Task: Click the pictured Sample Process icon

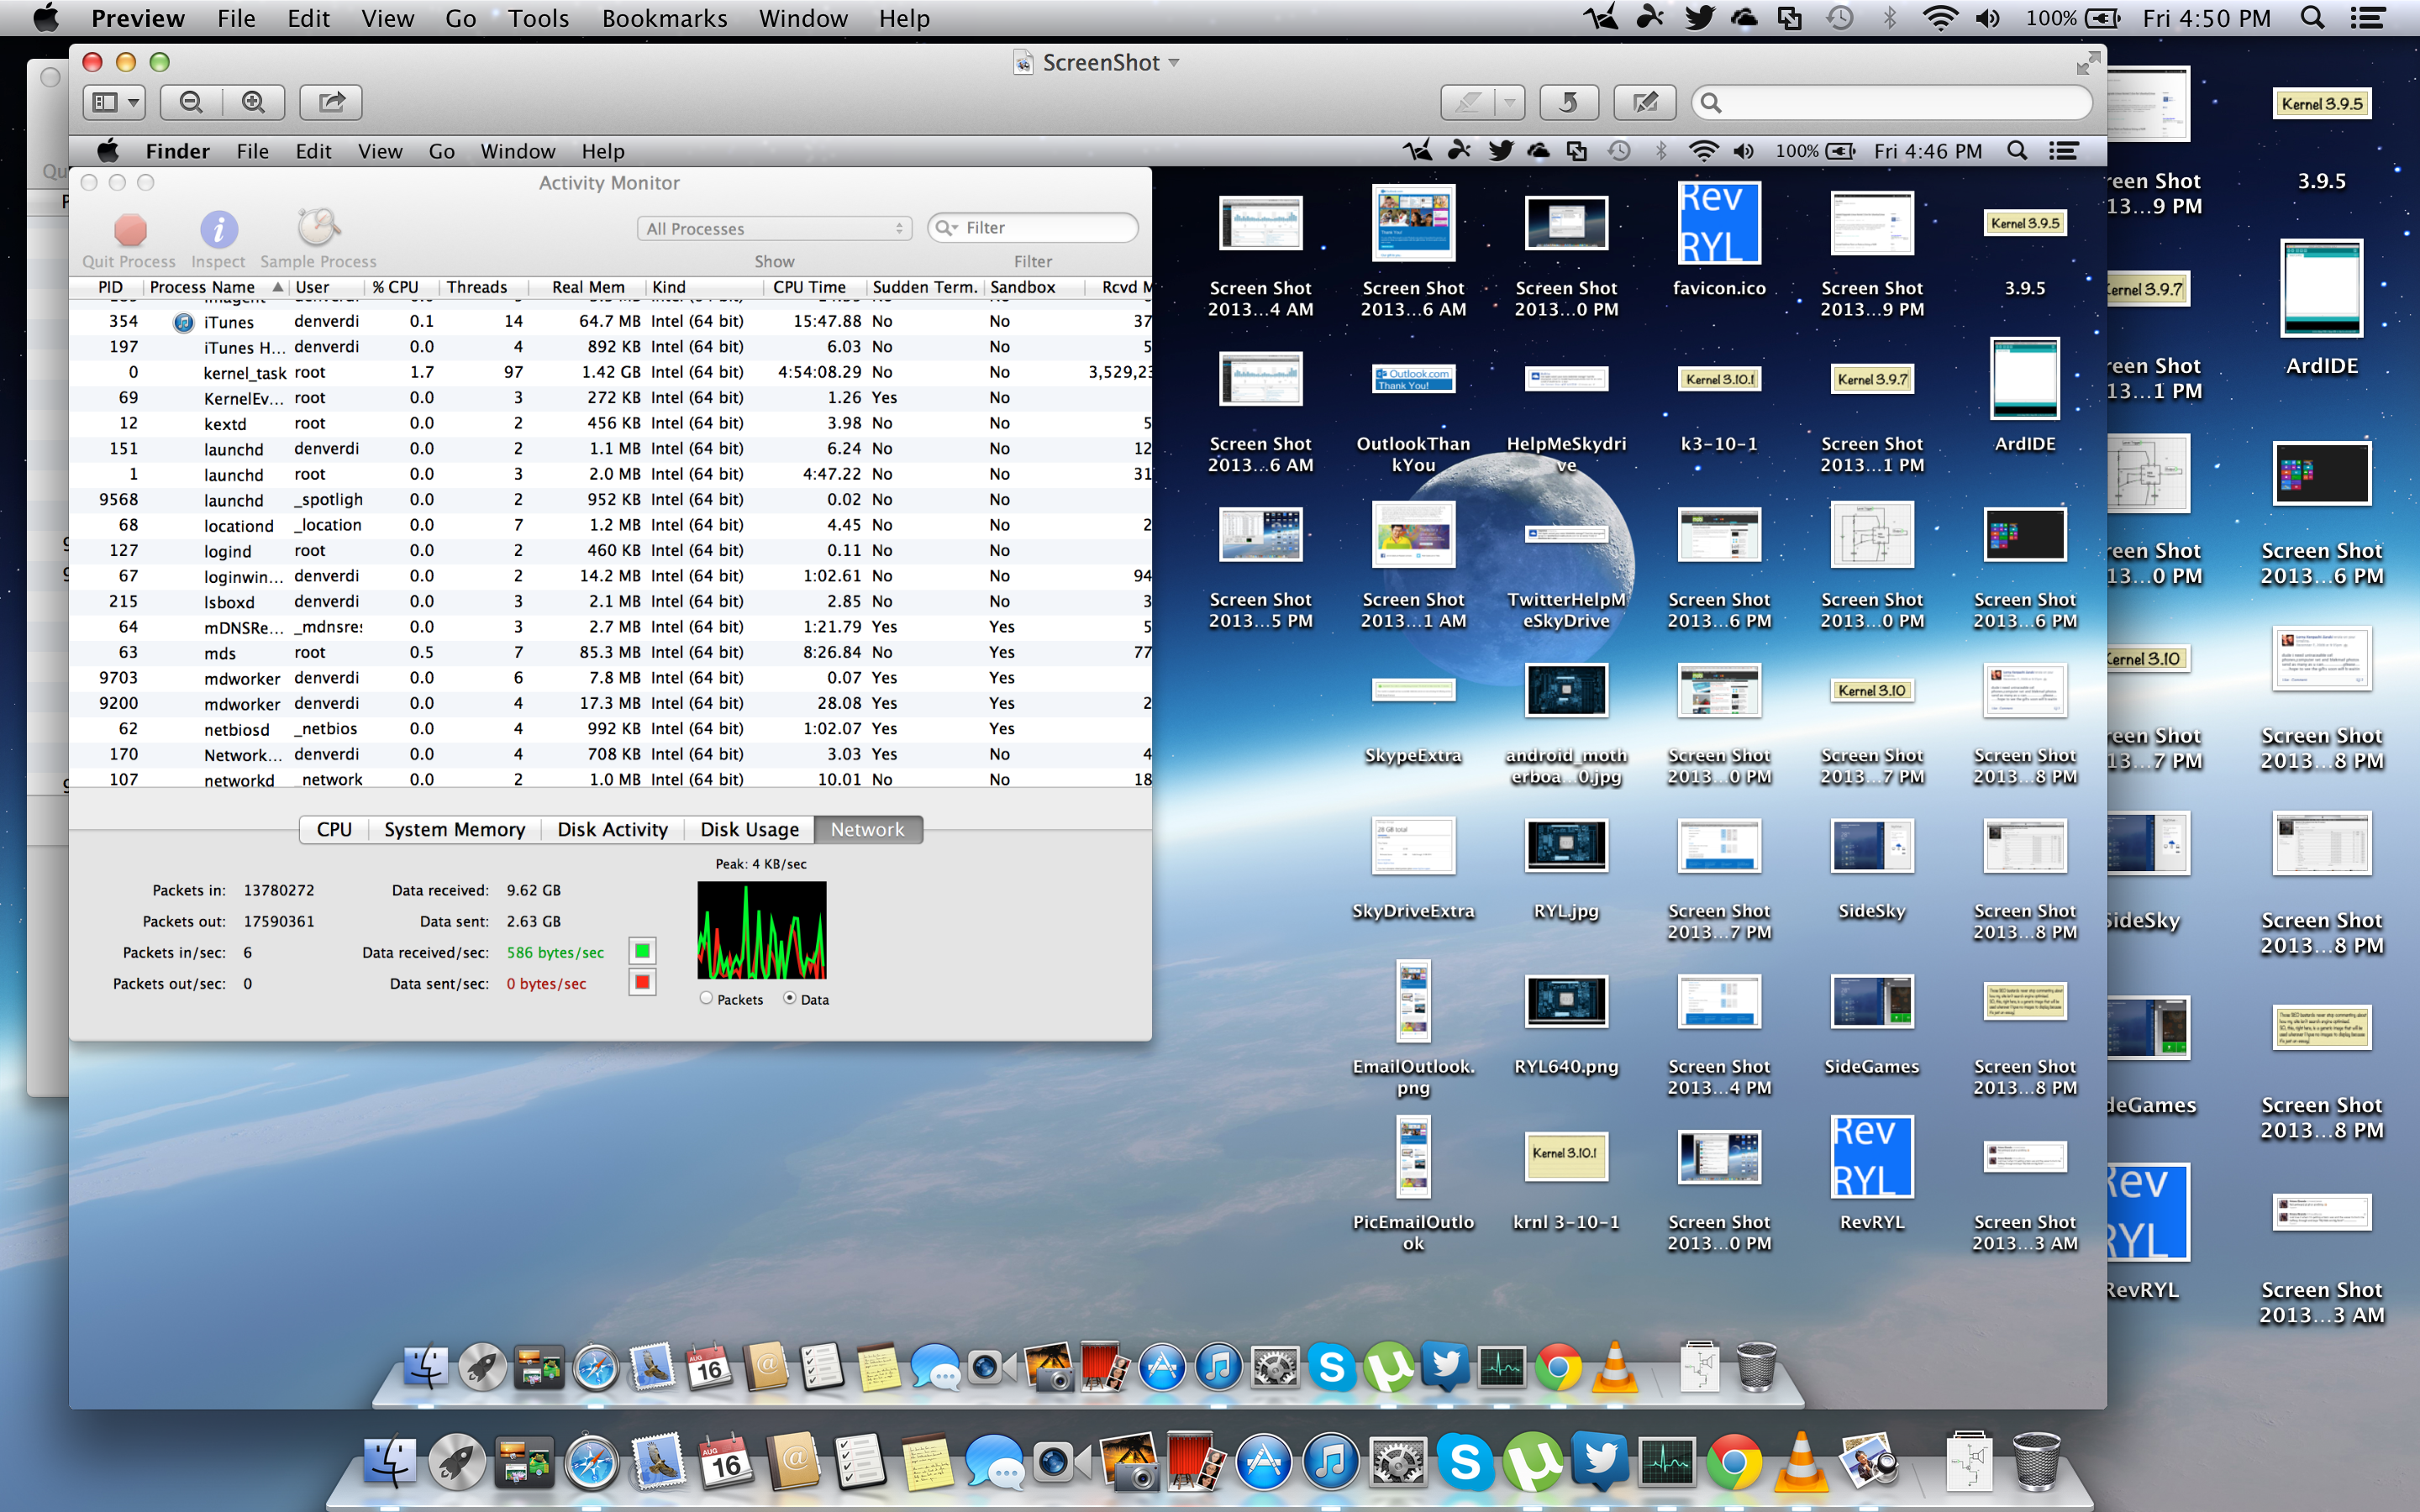Action: [x=318, y=228]
